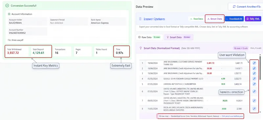Click the blue Download All button
The width and height of the screenshot is (263, 120).
coord(234,19)
